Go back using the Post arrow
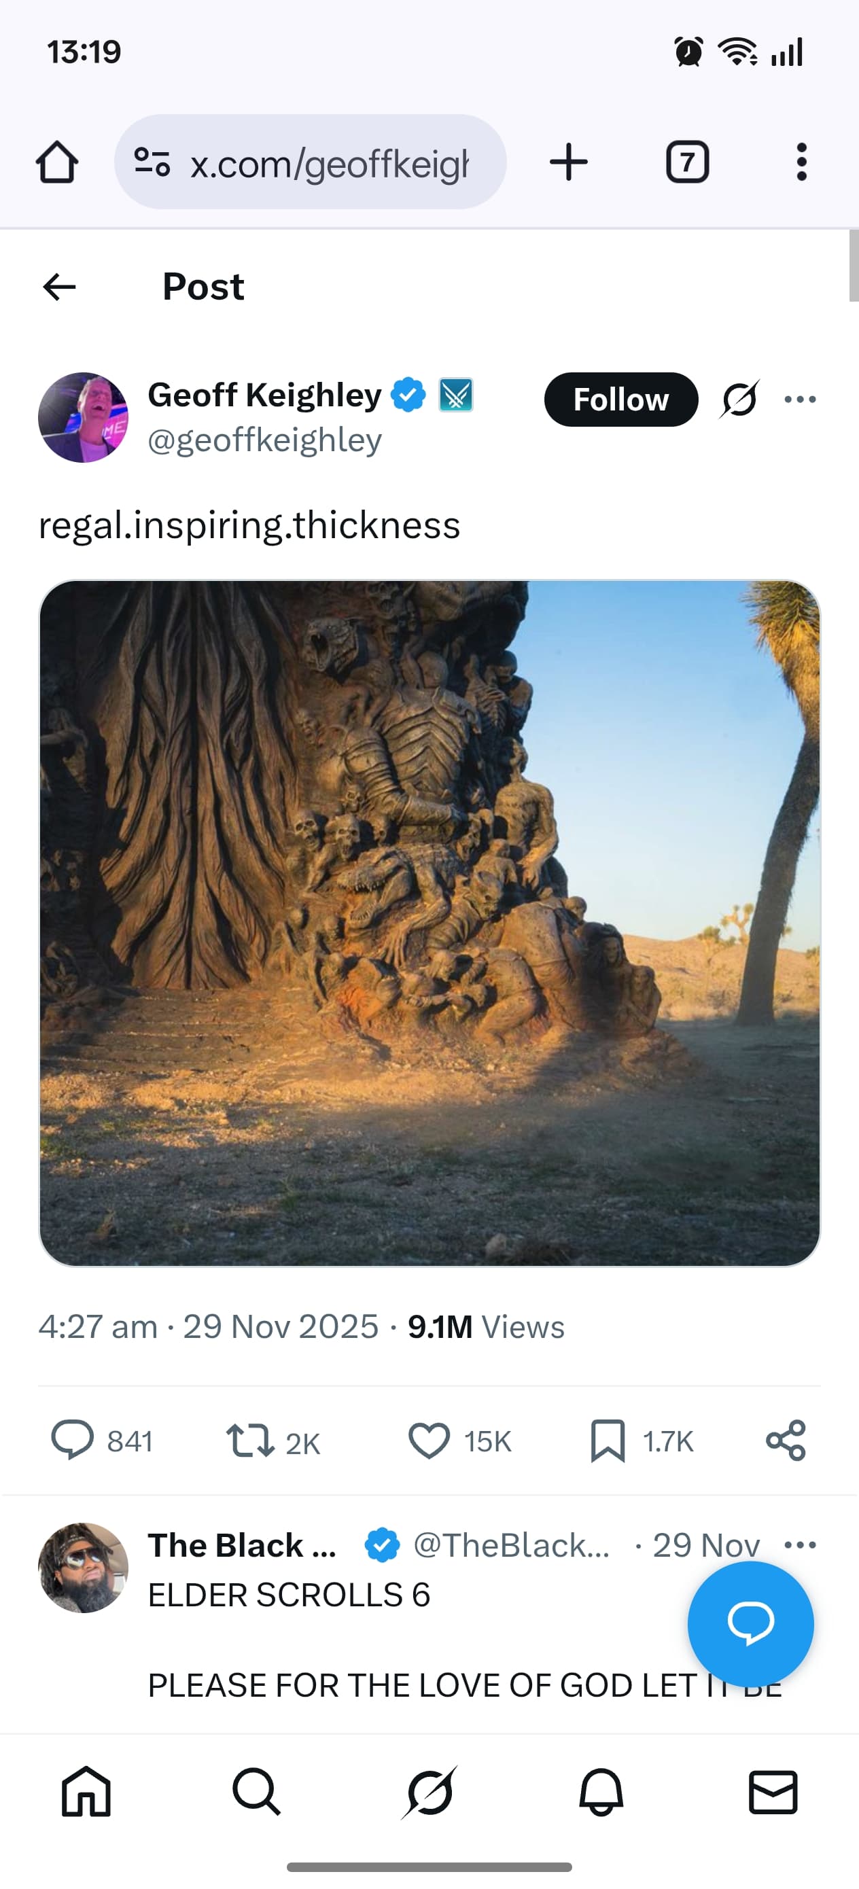 (59, 287)
